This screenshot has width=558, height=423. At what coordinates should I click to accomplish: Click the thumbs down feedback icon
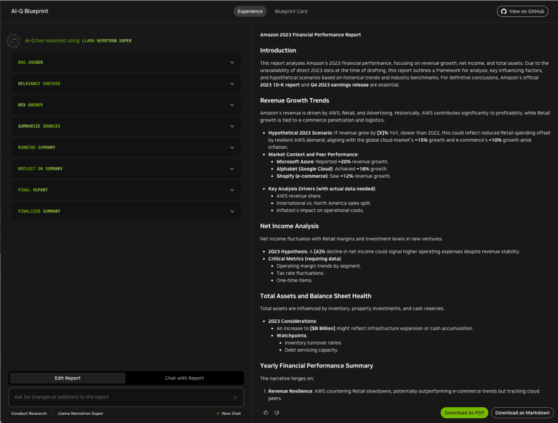coord(277,413)
